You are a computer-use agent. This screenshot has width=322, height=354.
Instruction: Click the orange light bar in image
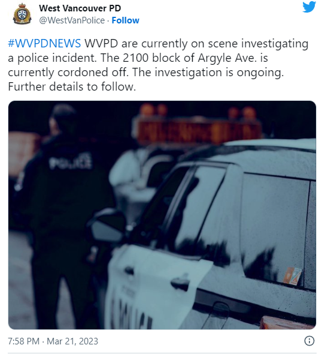click(199, 131)
